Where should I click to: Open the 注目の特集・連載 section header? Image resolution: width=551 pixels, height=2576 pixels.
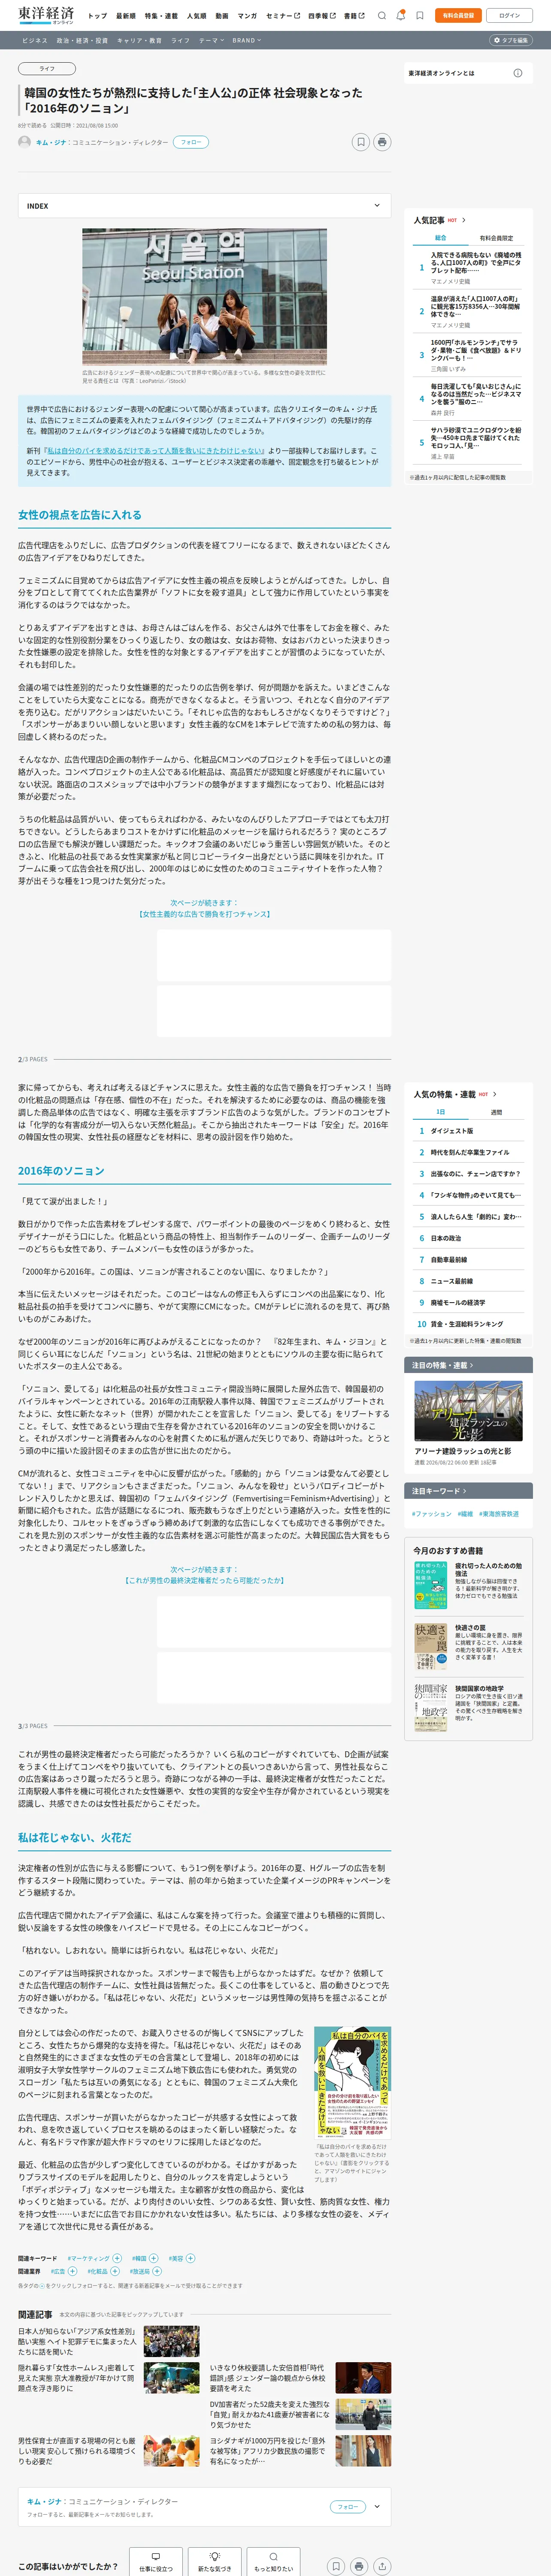coord(469,1364)
